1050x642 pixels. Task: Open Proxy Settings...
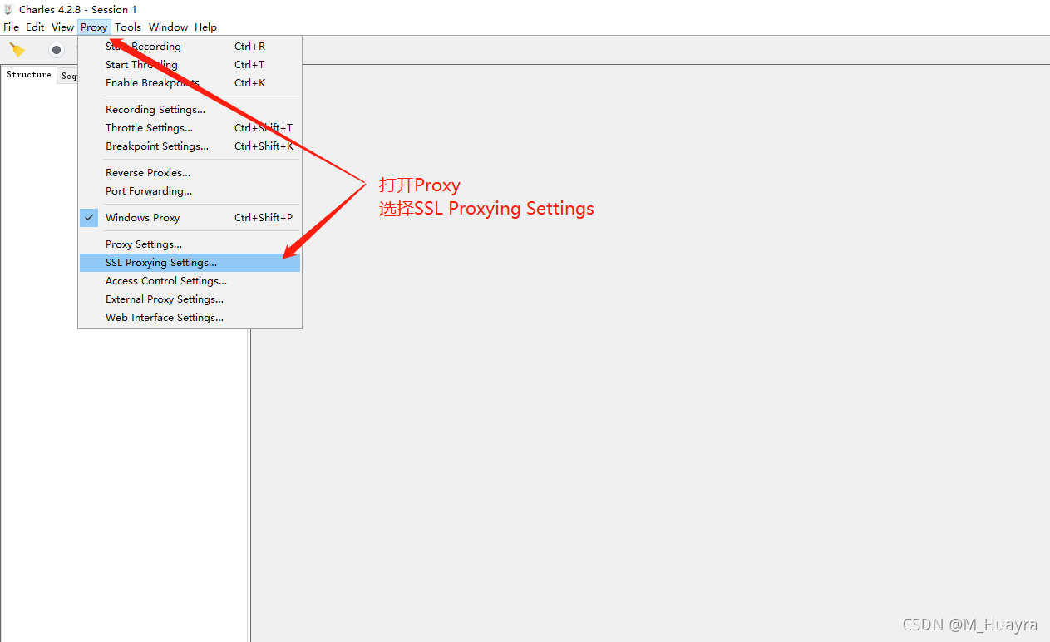click(190, 244)
